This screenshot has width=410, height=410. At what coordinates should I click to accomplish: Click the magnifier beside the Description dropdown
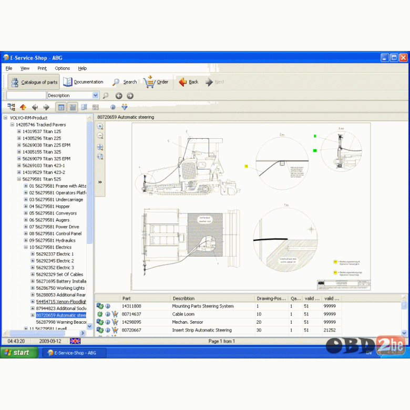(106, 96)
